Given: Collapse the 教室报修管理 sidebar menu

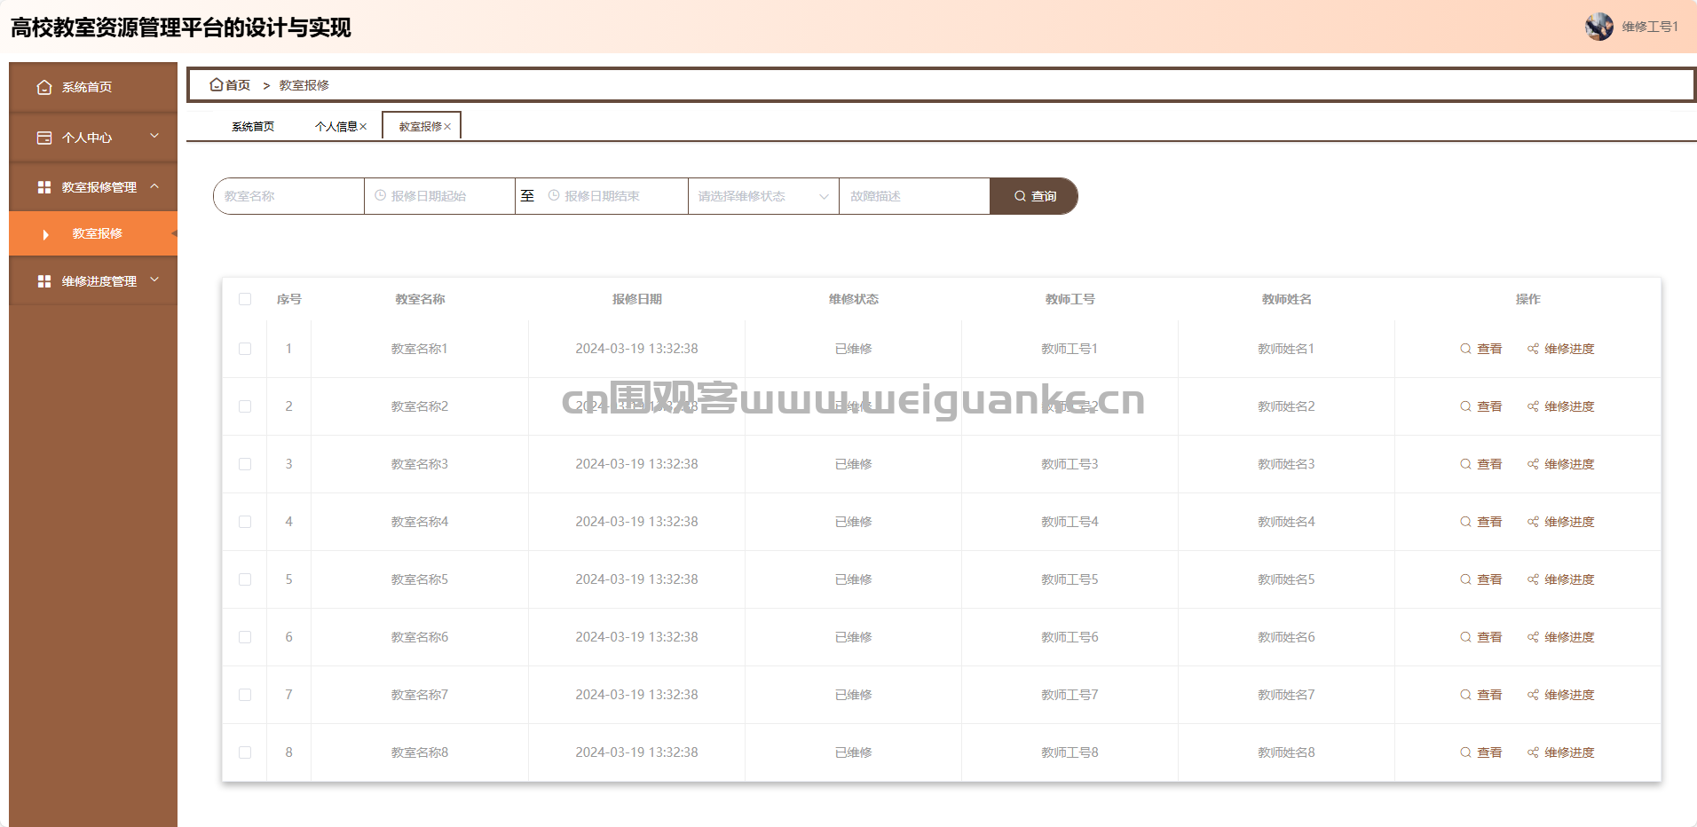Looking at the screenshot, I should (154, 186).
